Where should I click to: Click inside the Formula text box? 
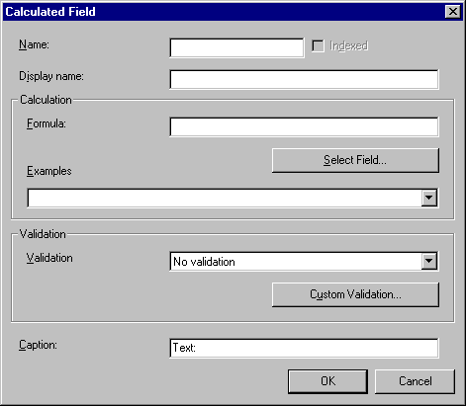[304, 126]
